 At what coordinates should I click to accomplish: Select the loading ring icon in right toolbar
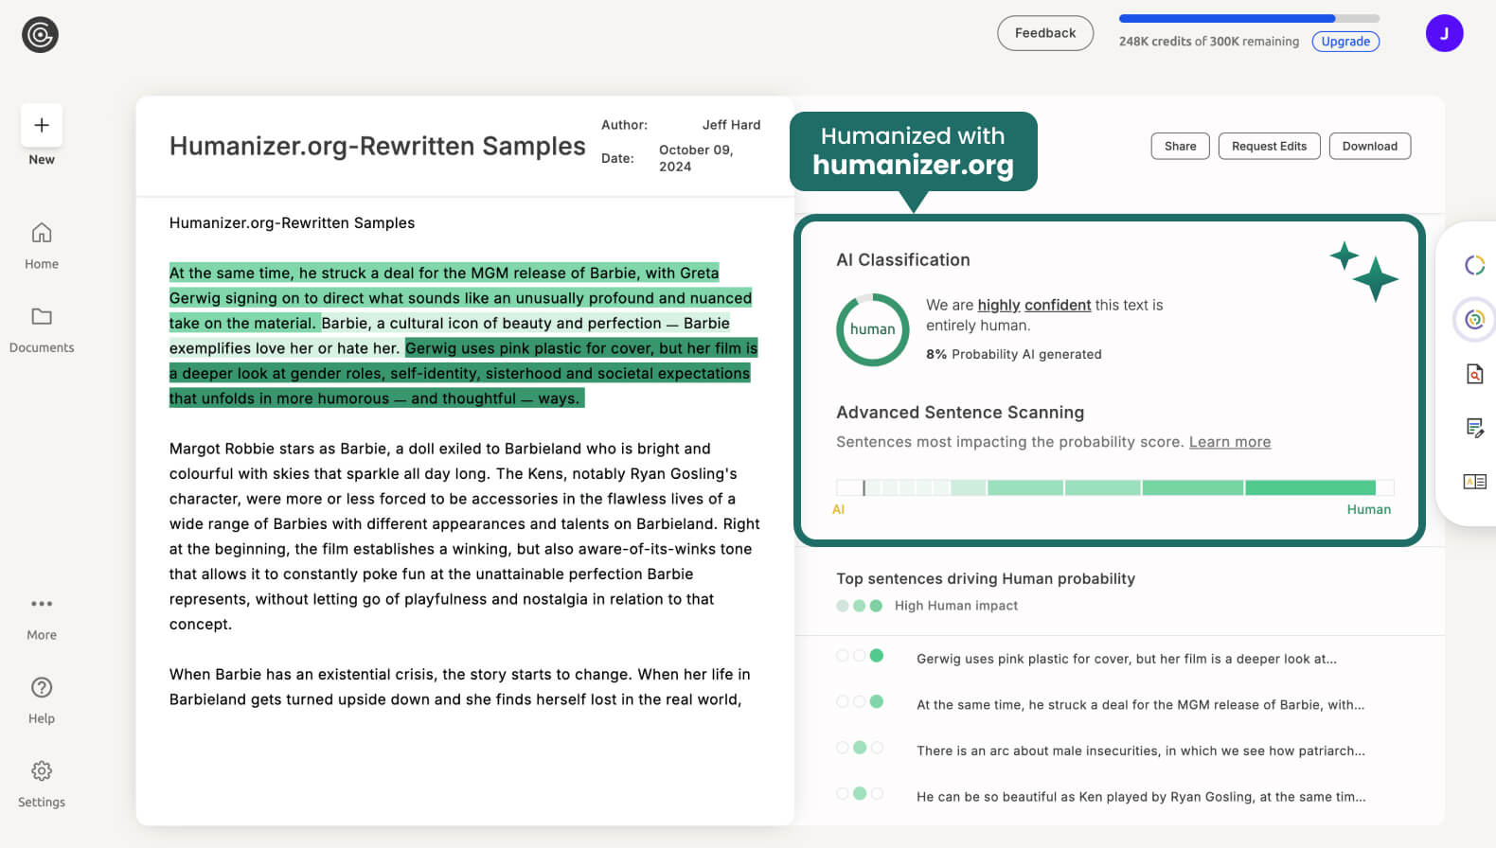1474,265
